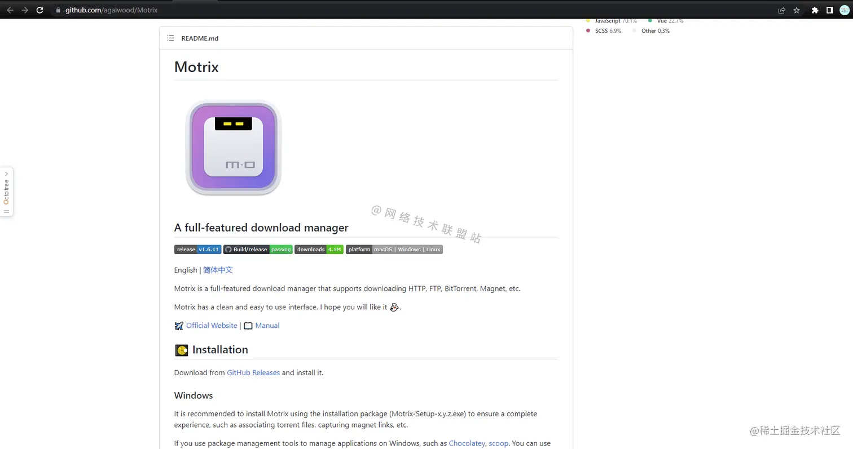The image size is (853, 449).
Task: Open the extensions puzzle icon
Action: point(815,10)
